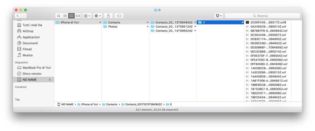Switch to Cover Flow view
Screen dimensions: 315x131
pos(78,16)
